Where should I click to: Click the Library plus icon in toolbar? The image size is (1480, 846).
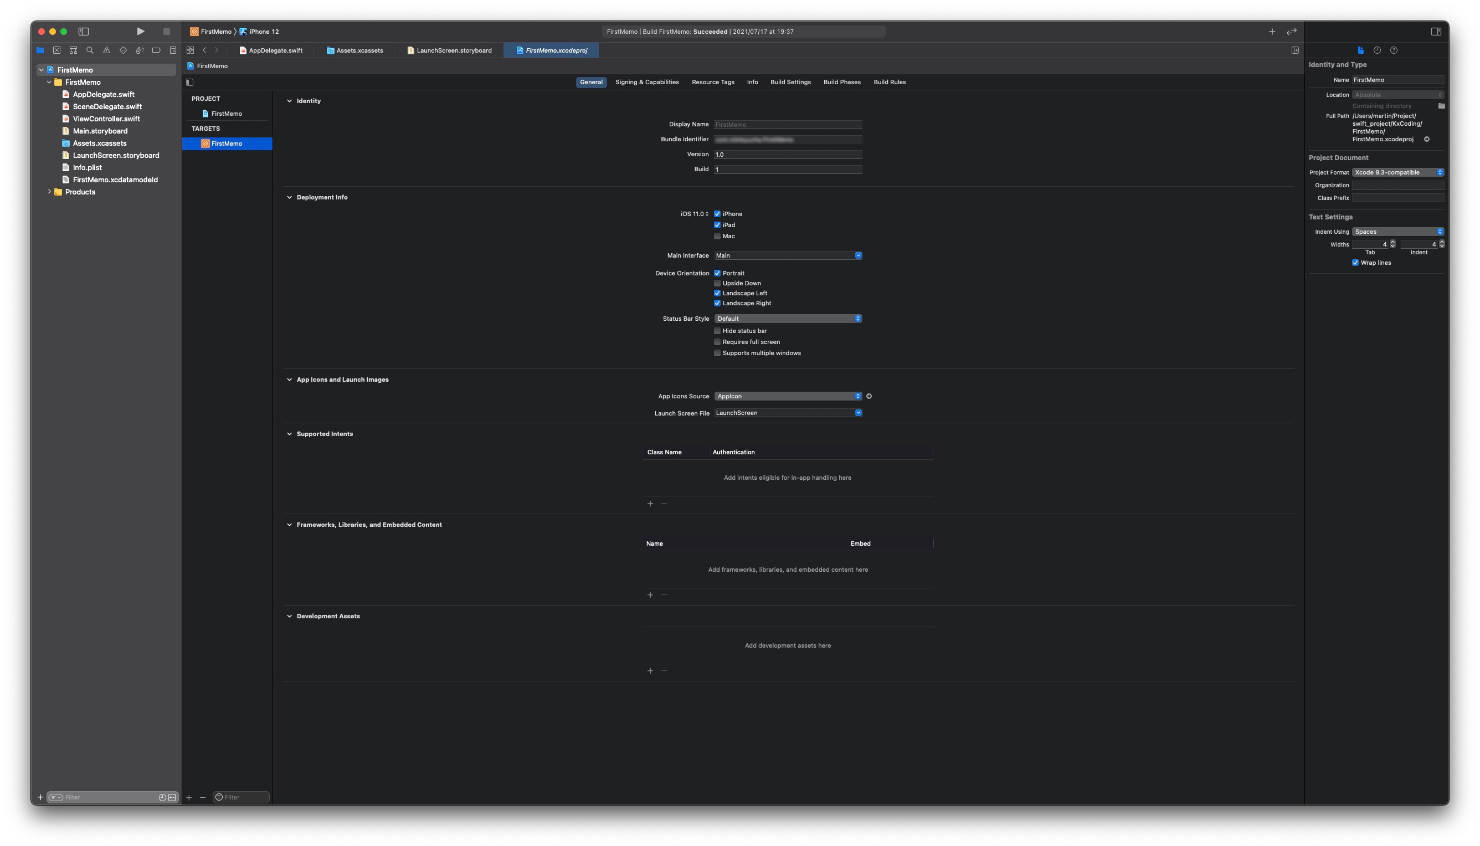point(1272,32)
